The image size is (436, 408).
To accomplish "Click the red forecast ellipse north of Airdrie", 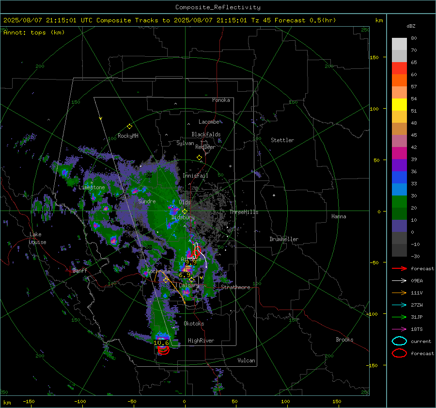I will (x=196, y=252).
